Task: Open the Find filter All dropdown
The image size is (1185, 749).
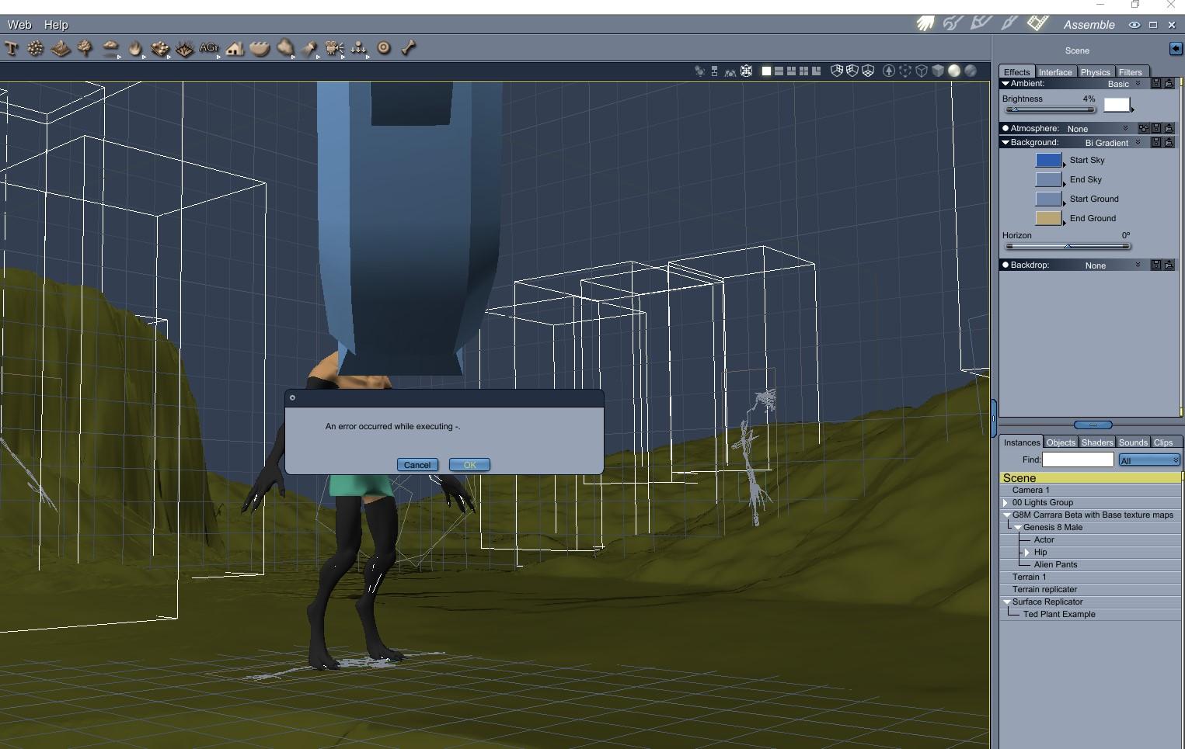Action: click(1149, 460)
